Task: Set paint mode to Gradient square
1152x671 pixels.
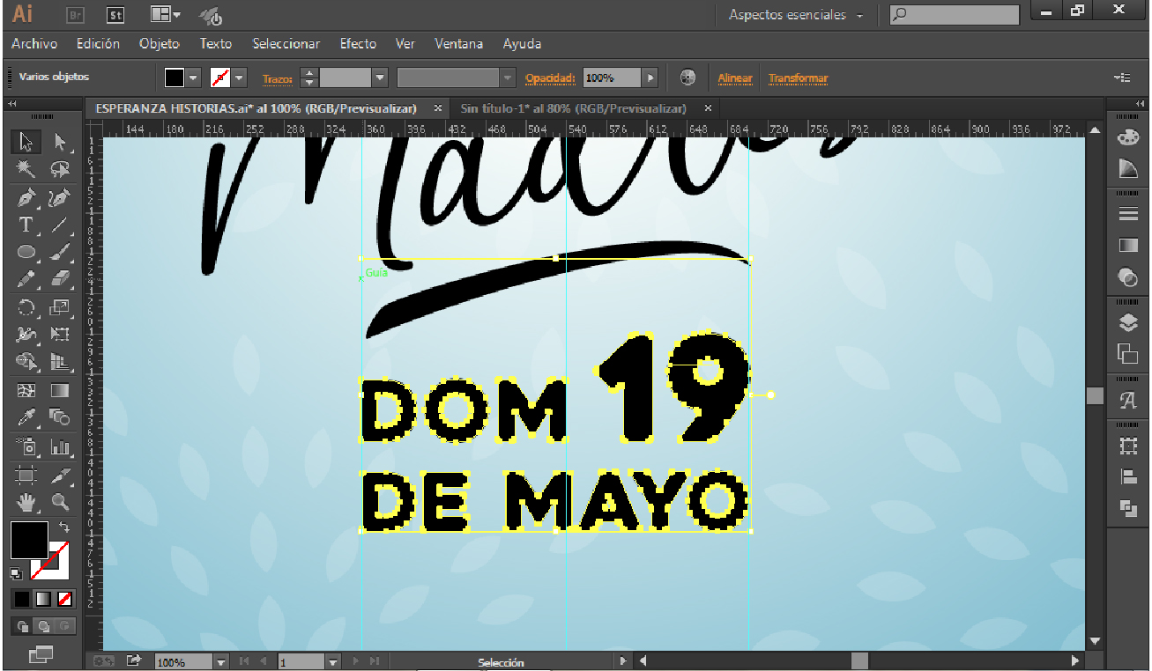Action: point(43,600)
